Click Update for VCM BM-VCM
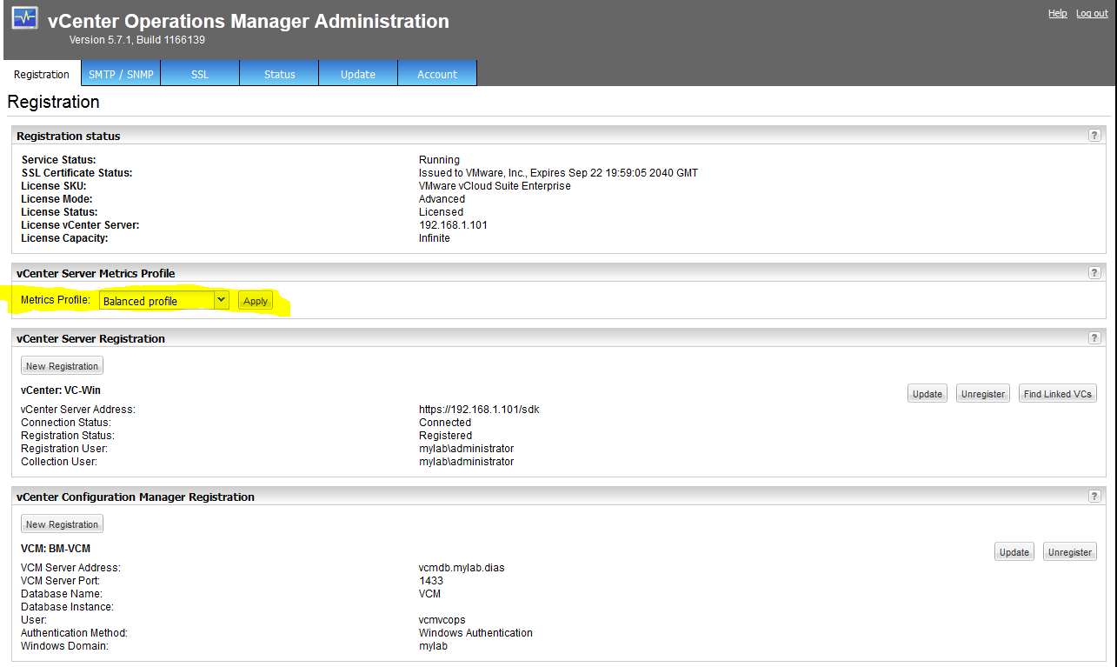 pyautogui.click(x=1014, y=552)
